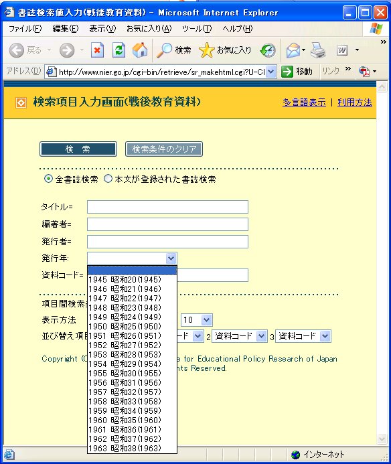Click the History icon in toolbar
This screenshot has width=391, height=464.
point(268,50)
